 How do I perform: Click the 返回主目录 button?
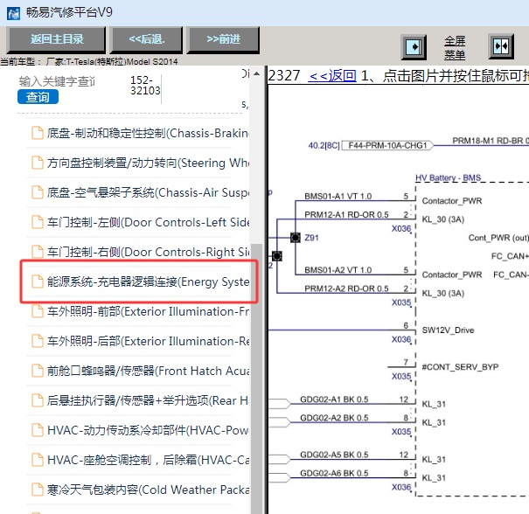[56, 39]
